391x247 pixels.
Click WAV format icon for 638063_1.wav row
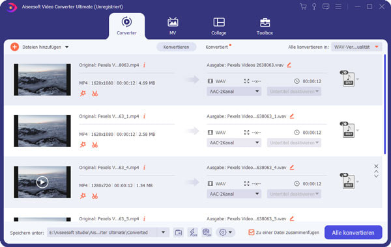[348, 131]
